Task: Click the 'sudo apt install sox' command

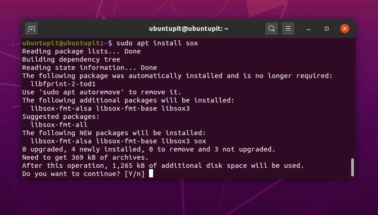Action: (x=157, y=43)
